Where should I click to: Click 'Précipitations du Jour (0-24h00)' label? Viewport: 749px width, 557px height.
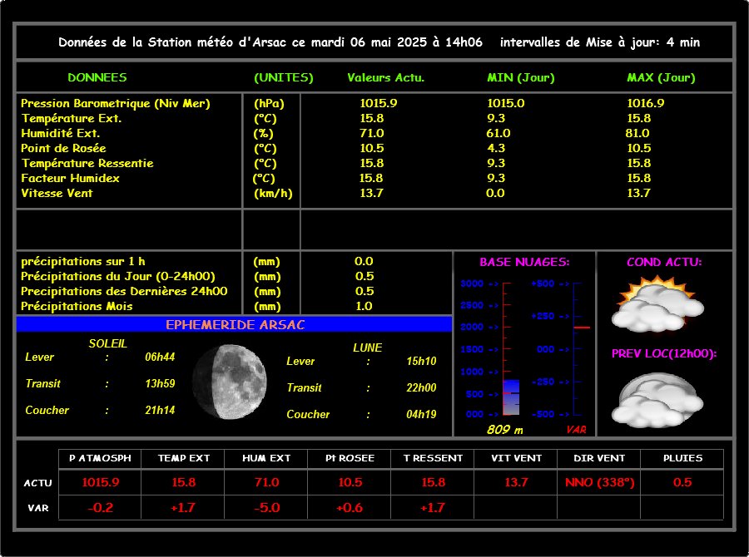[118, 276]
